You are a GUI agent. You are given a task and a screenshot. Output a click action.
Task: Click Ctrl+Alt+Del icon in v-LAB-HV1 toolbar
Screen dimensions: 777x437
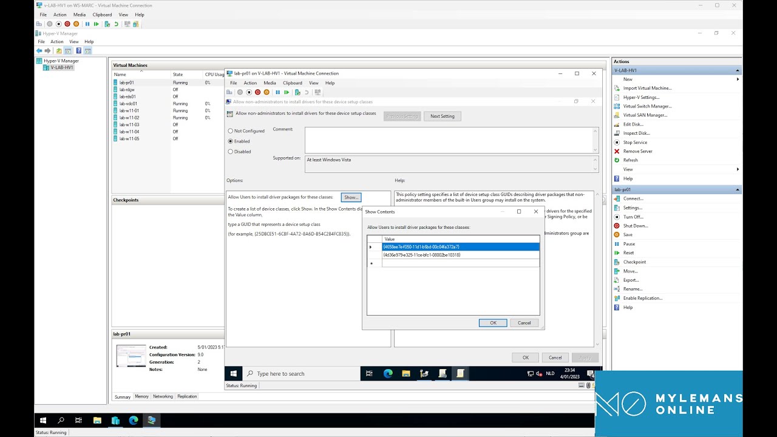(x=39, y=24)
